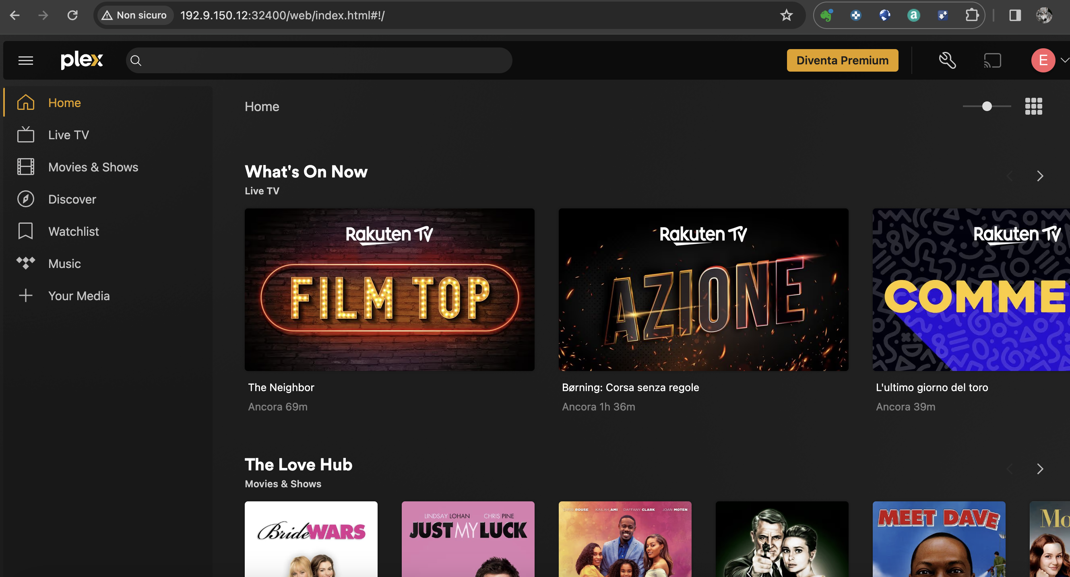Open the What's On Now heading link

(x=306, y=172)
